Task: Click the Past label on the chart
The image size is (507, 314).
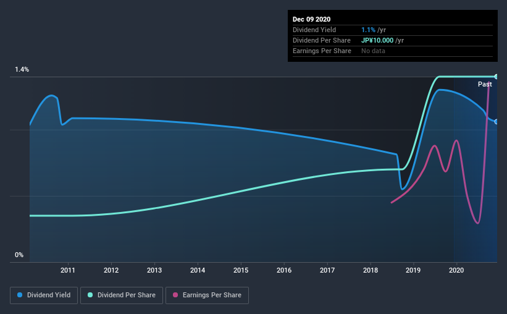Action: point(485,84)
